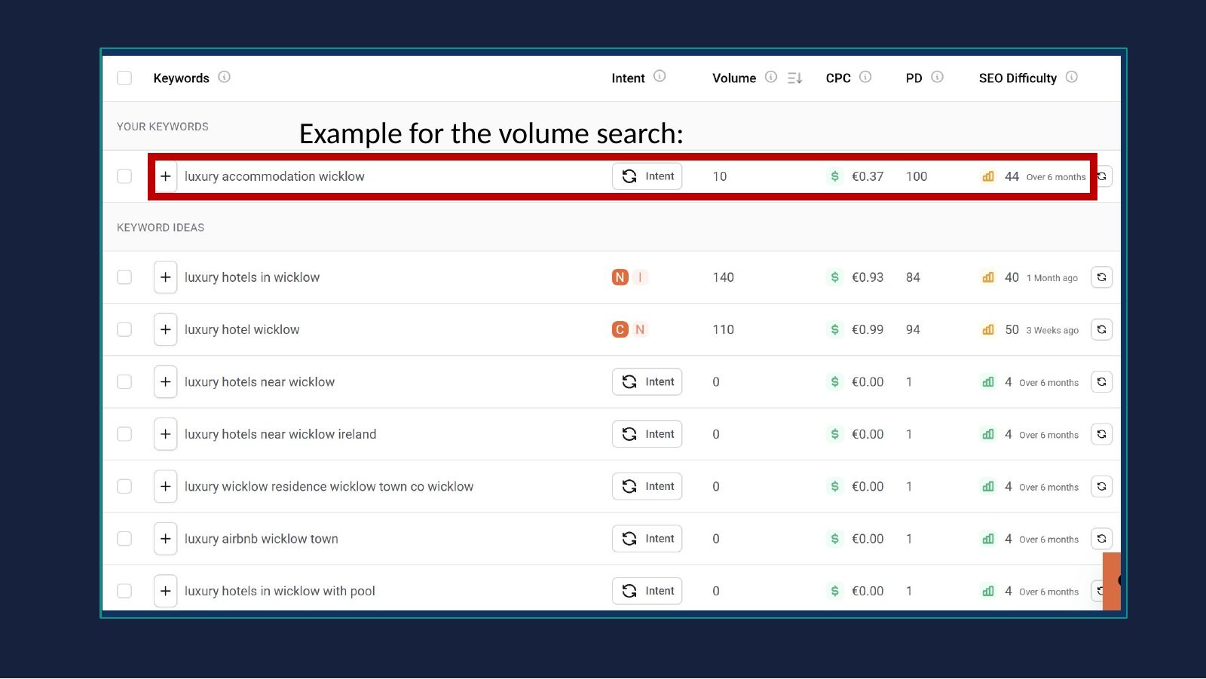Refresh difficulty for luxury hotels near wicklow
1206x679 pixels.
point(1102,382)
